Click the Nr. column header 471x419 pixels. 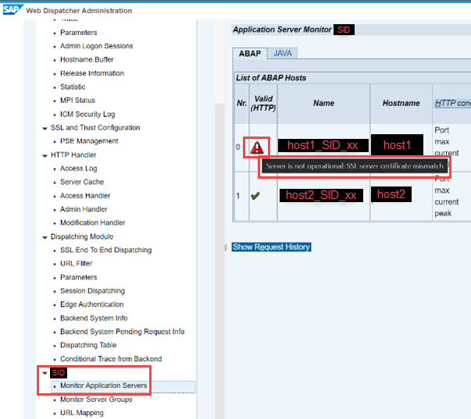point(241,103)
